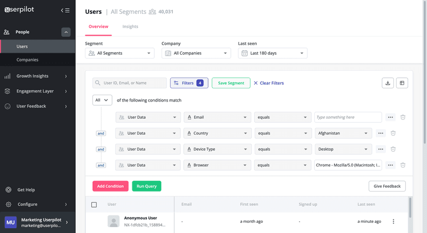Screen dimensions: 427x233
Task: Click the First seen column header
Action: [x=249, y=204]
